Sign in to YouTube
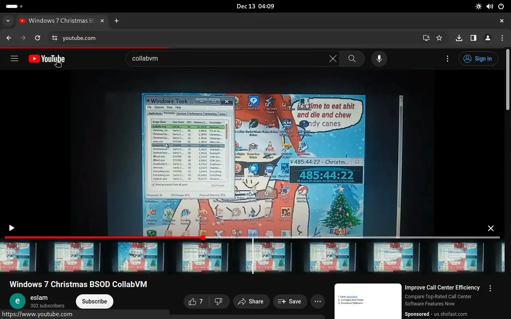511x319 pixels. pyautogui.click(x=478, y=59)
